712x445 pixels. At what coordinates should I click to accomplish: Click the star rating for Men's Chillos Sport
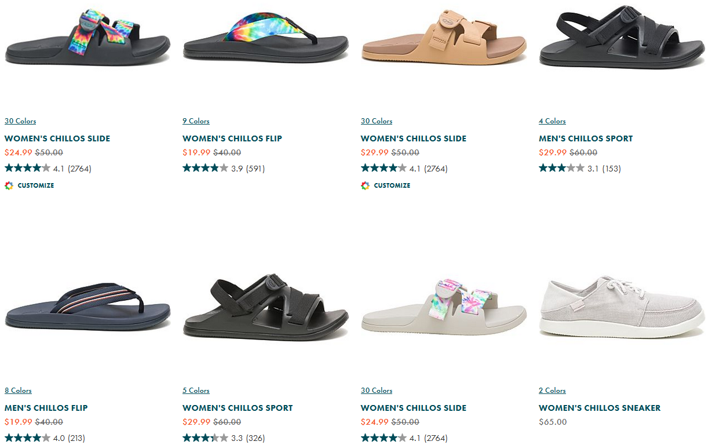(561, 168)
